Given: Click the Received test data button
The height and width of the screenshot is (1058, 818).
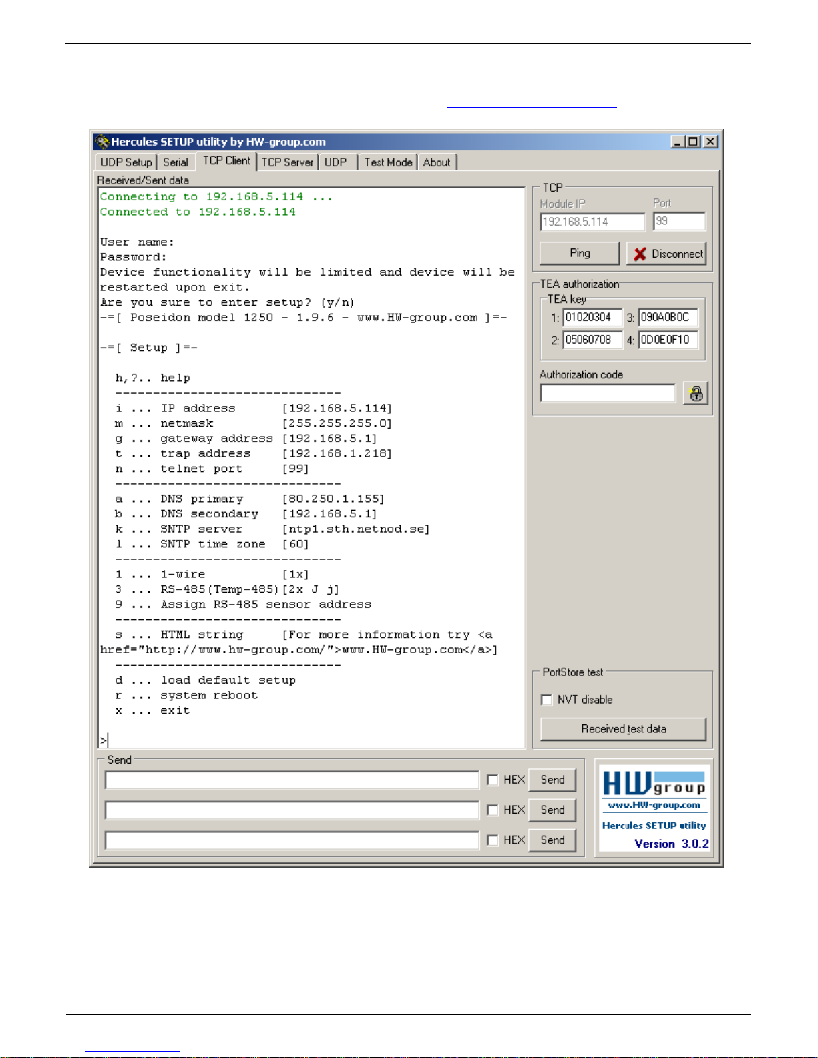Looking at the screenshot, I should (623, 729).
